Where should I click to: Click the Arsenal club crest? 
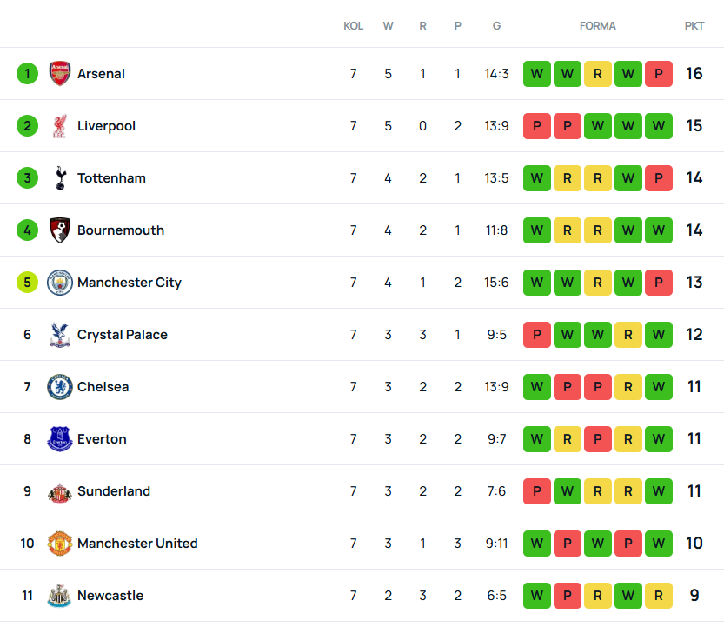point(59,74)
